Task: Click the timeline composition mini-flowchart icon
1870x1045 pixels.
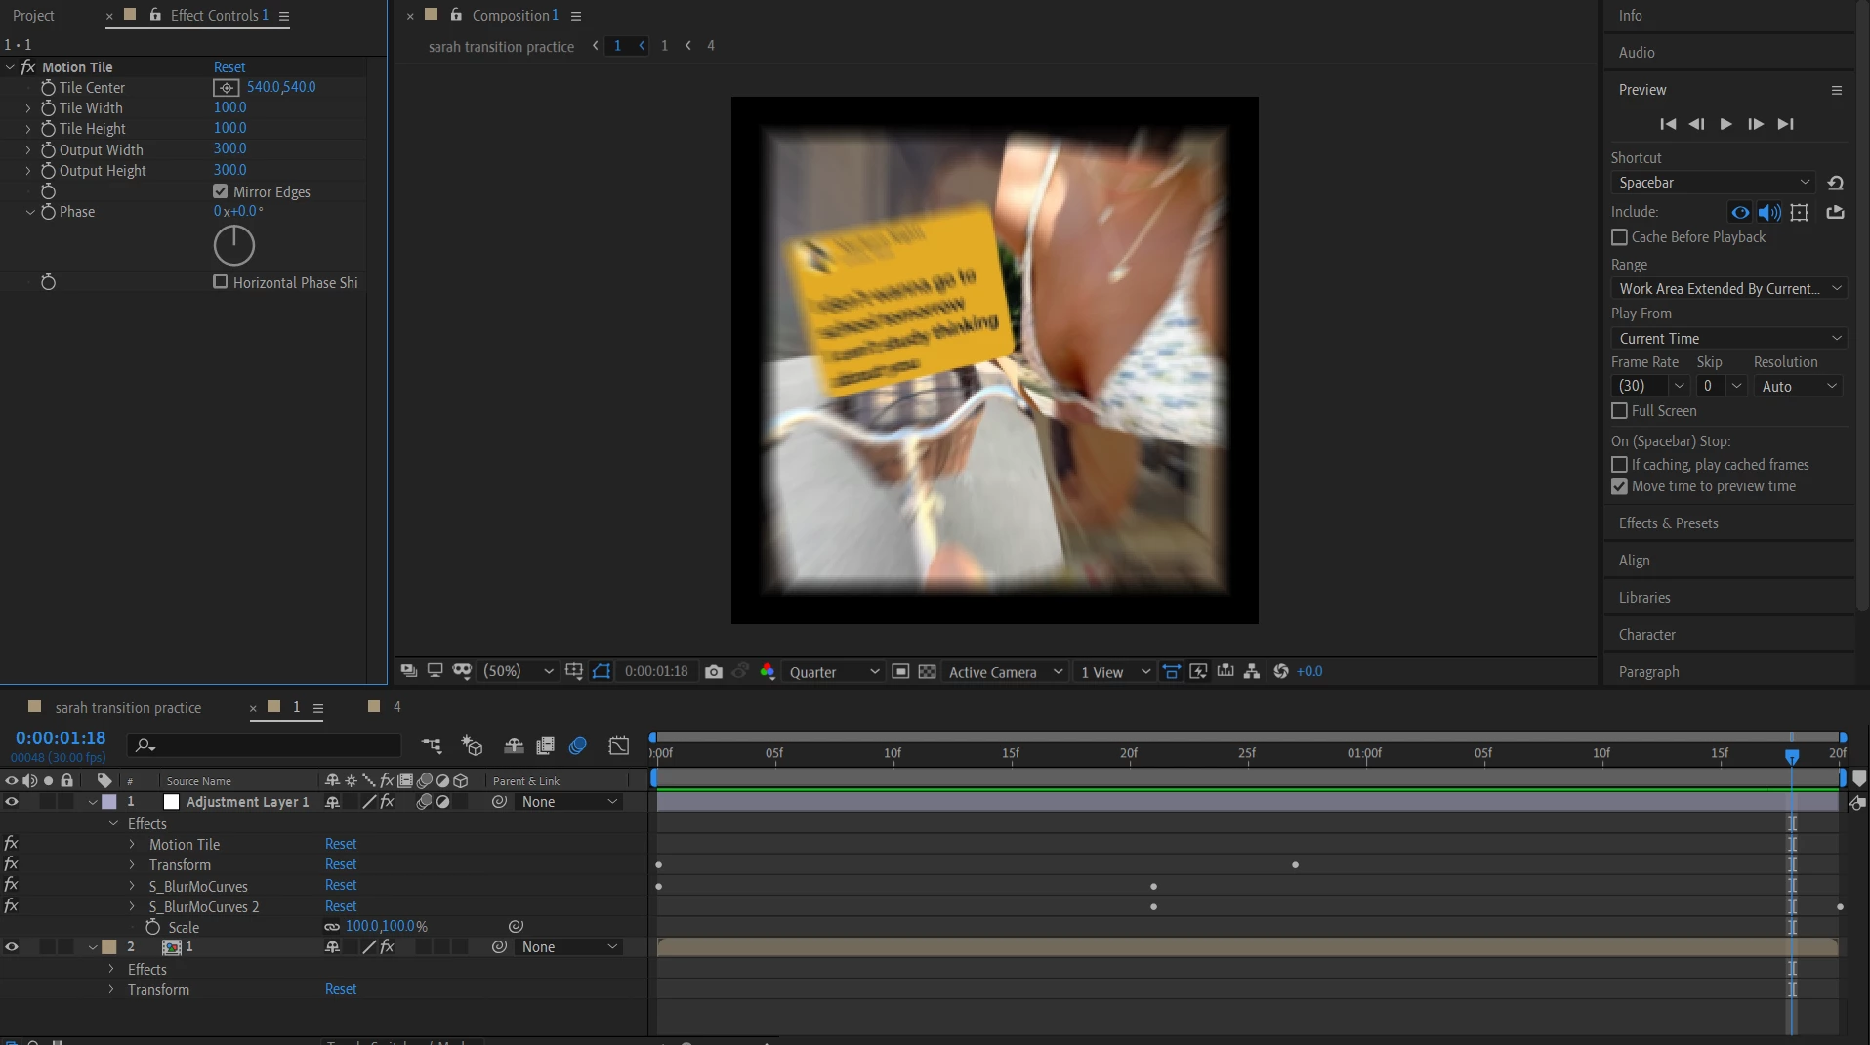Action: tap(432, 746)
